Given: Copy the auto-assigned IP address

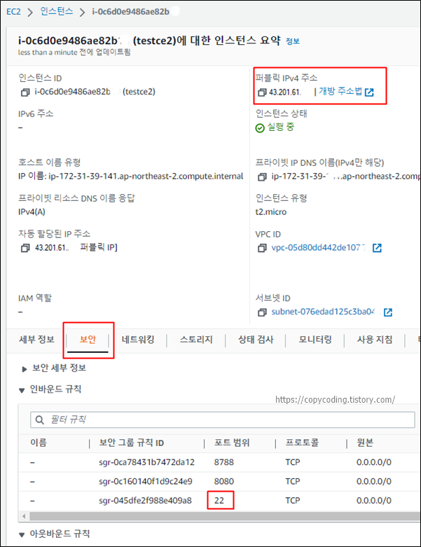Looking at the screenshot, I should [25, 248].
